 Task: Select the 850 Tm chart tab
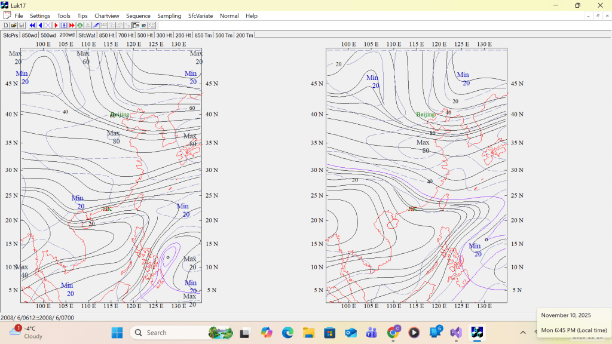click(203, 35)
